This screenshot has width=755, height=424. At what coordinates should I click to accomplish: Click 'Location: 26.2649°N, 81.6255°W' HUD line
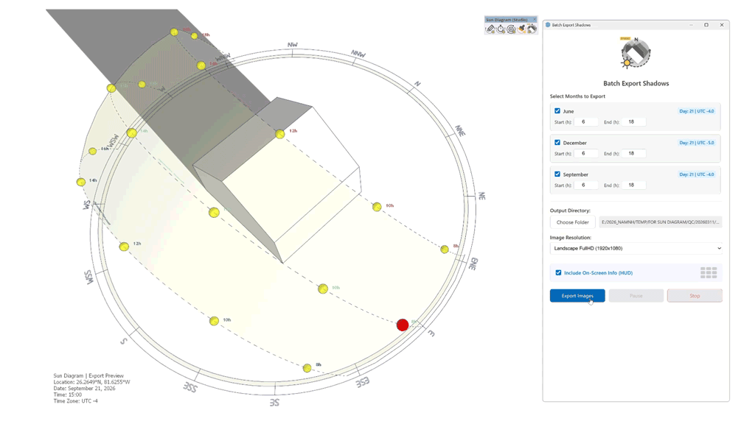(x=91, y=382)
